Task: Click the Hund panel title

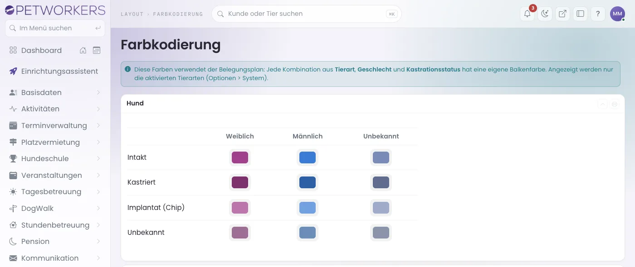Action: point(135,103)
